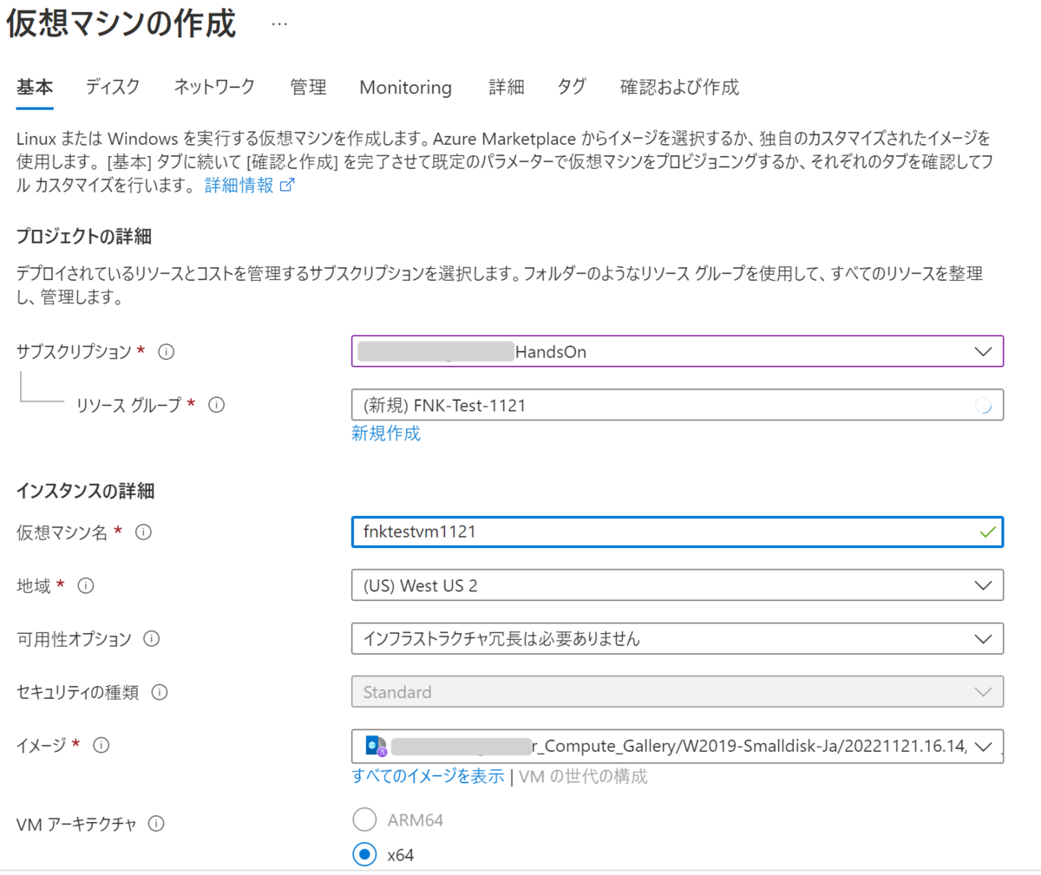Open the ellipsis menu beside the page title

point(279,24)
